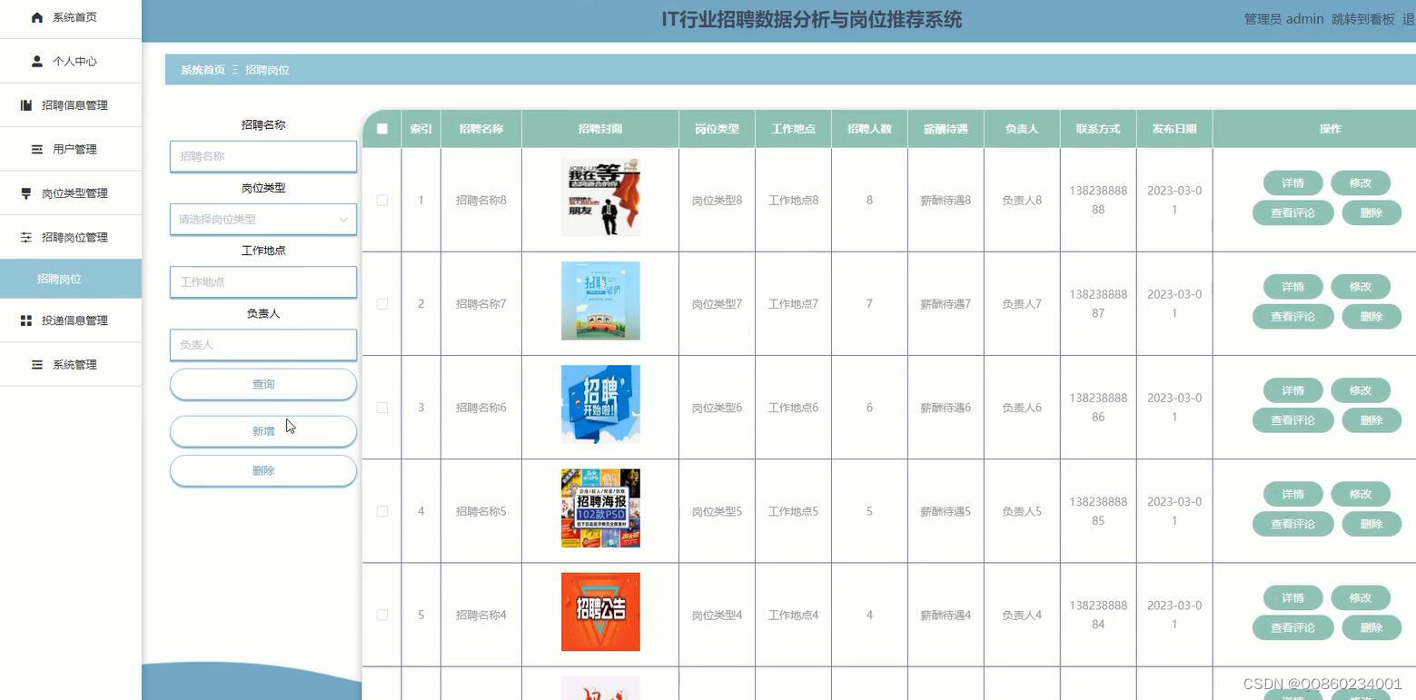The width and height of the screenshot is (1416, 700).
Task: Click 修改 for 招聘名称5
Action: [1361, 494]
